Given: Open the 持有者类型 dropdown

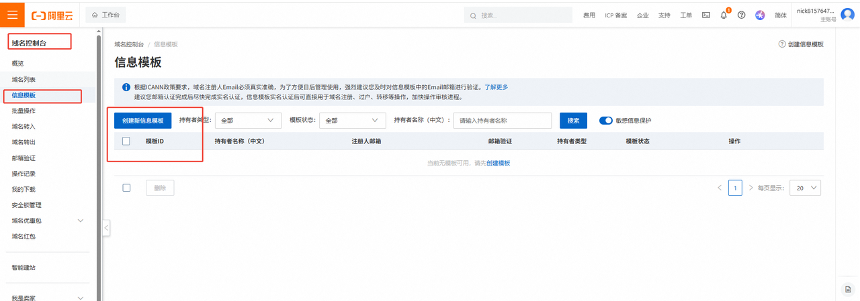Looking at the screenshot, I should click(x=248, y=121).
